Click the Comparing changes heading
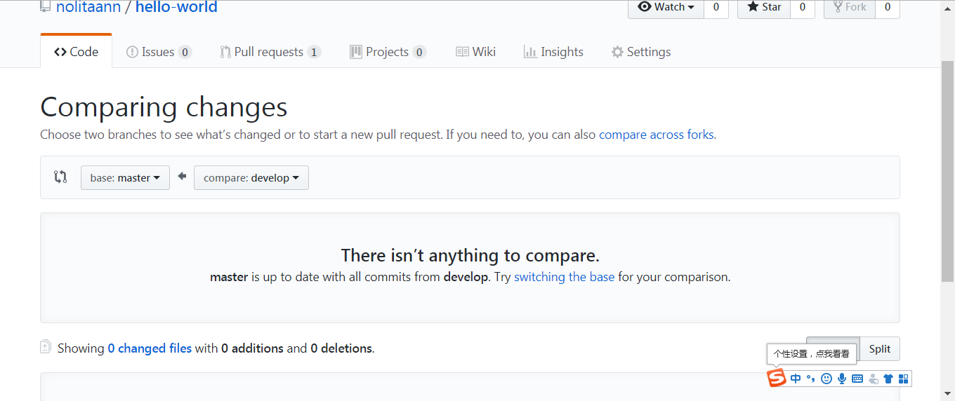 click(164, 107)
